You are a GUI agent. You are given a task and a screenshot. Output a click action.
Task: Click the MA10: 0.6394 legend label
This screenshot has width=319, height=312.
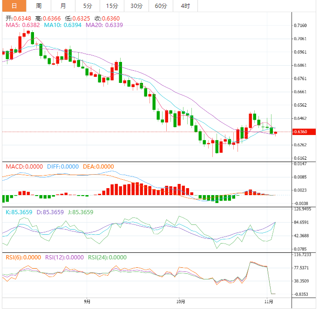tap(63, 25)
